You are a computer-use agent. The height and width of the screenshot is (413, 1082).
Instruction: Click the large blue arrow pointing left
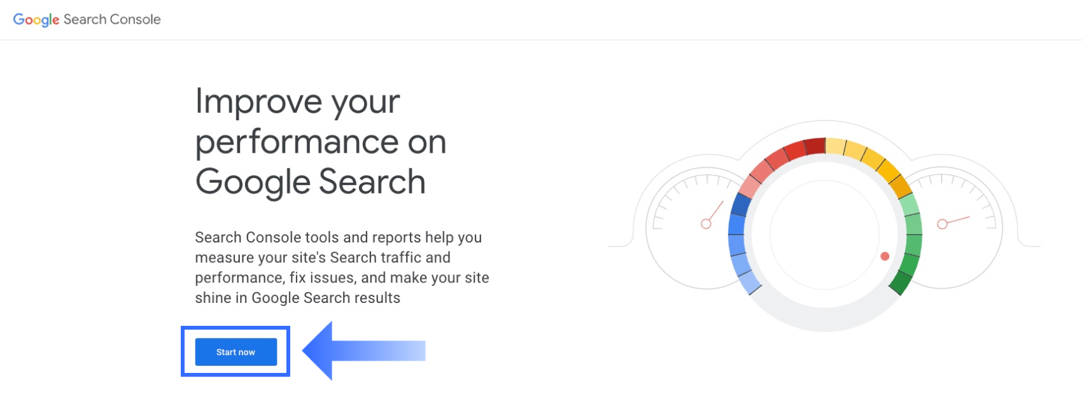click(363, 351)
